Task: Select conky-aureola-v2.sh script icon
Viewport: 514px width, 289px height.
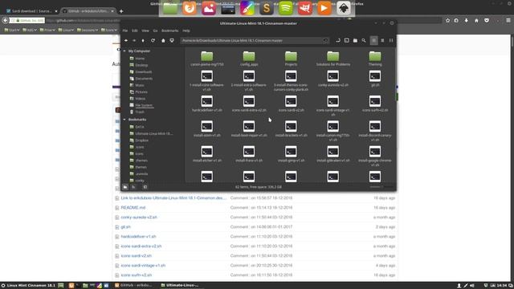Action: (332, 76)
